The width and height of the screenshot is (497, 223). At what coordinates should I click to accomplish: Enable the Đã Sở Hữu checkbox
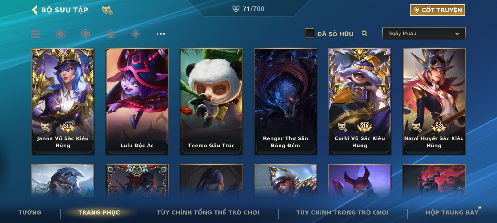[309, 33]
